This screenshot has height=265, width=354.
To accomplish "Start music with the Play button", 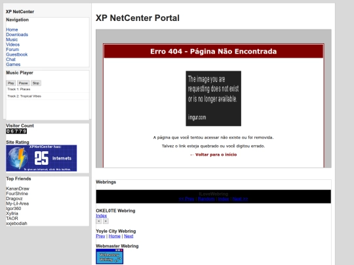I will tap(11, 83).
